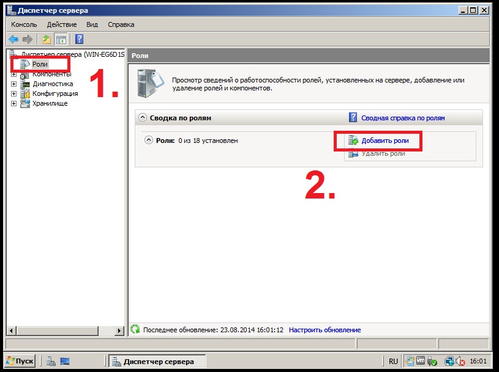
Task: Select Роли in the console tree
Action: tap(40, 64)
